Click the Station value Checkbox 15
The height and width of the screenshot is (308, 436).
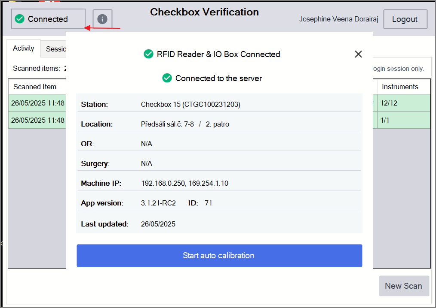190,104
